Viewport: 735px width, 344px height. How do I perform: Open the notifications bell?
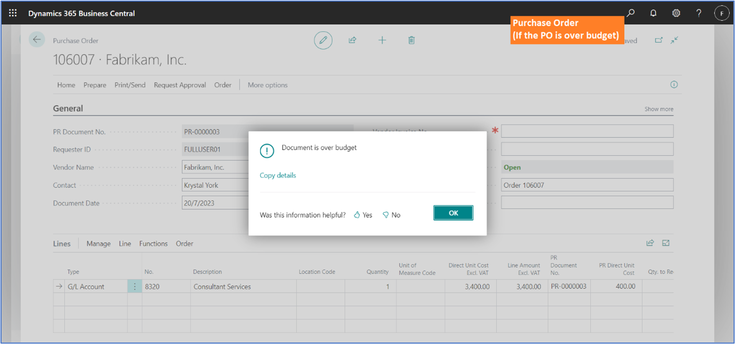pyautogui.click(x=653, y=13)
